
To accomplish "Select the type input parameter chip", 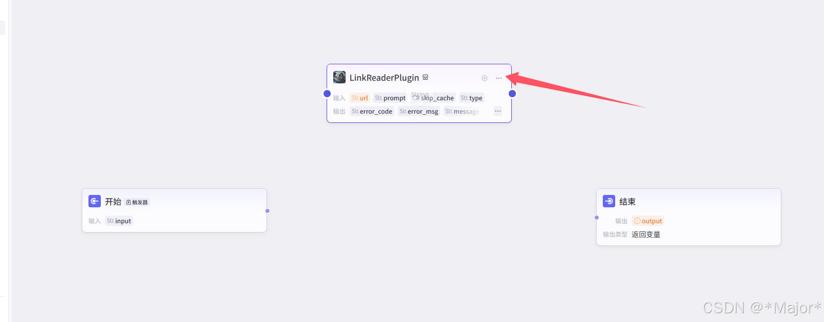I will pyautogui.click(x=472, y=98).
